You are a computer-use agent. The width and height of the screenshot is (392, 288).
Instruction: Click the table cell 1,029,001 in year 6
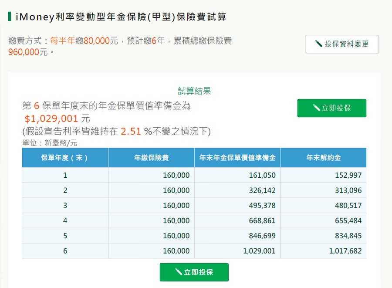pos(259,251)
